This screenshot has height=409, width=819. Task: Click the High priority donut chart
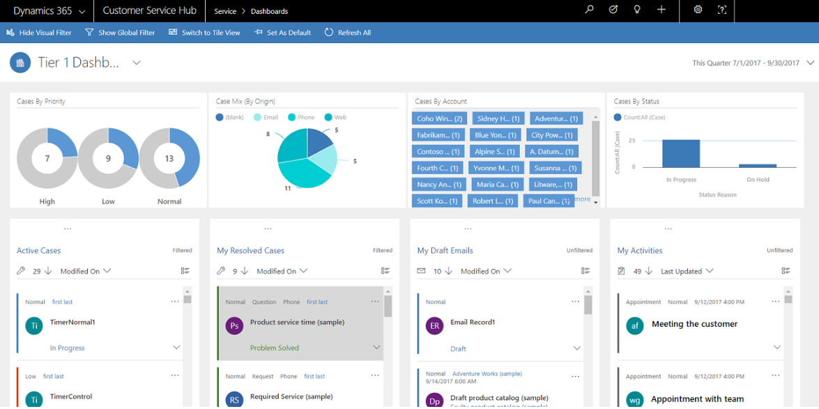(x=47, y=158)
